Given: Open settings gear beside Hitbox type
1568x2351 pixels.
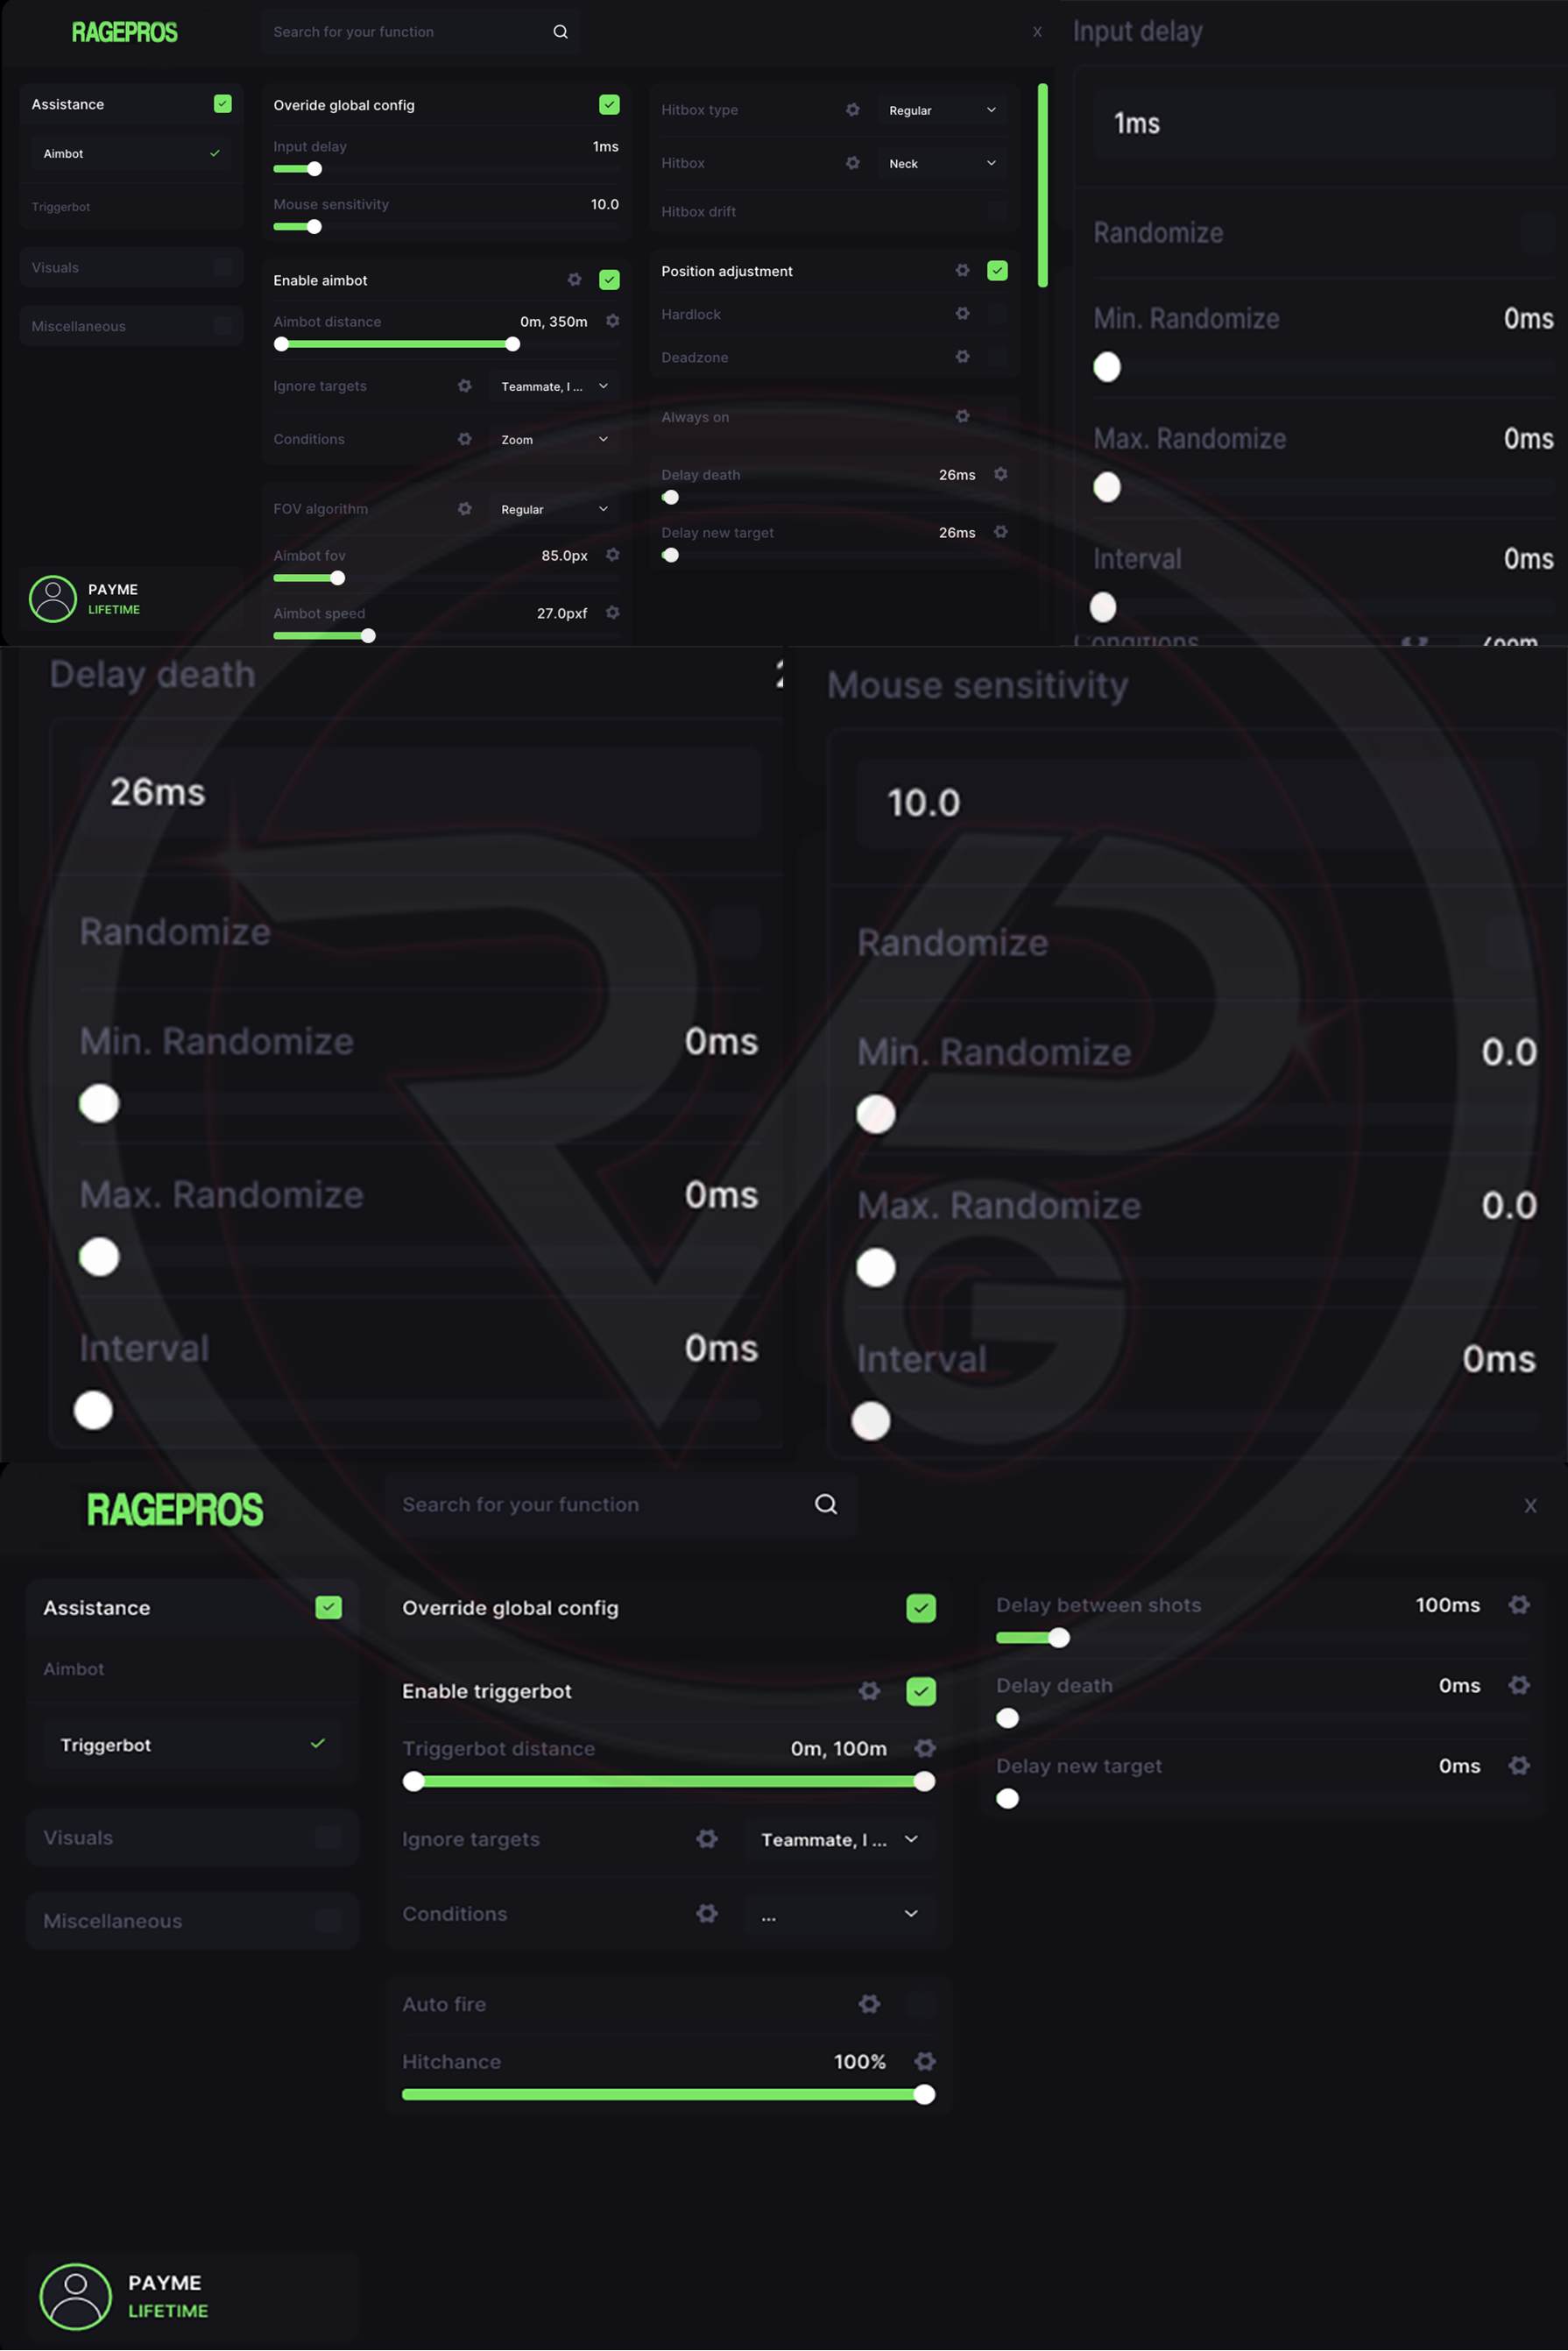Looking at the screenshot, I should click(x=852, y=110).
